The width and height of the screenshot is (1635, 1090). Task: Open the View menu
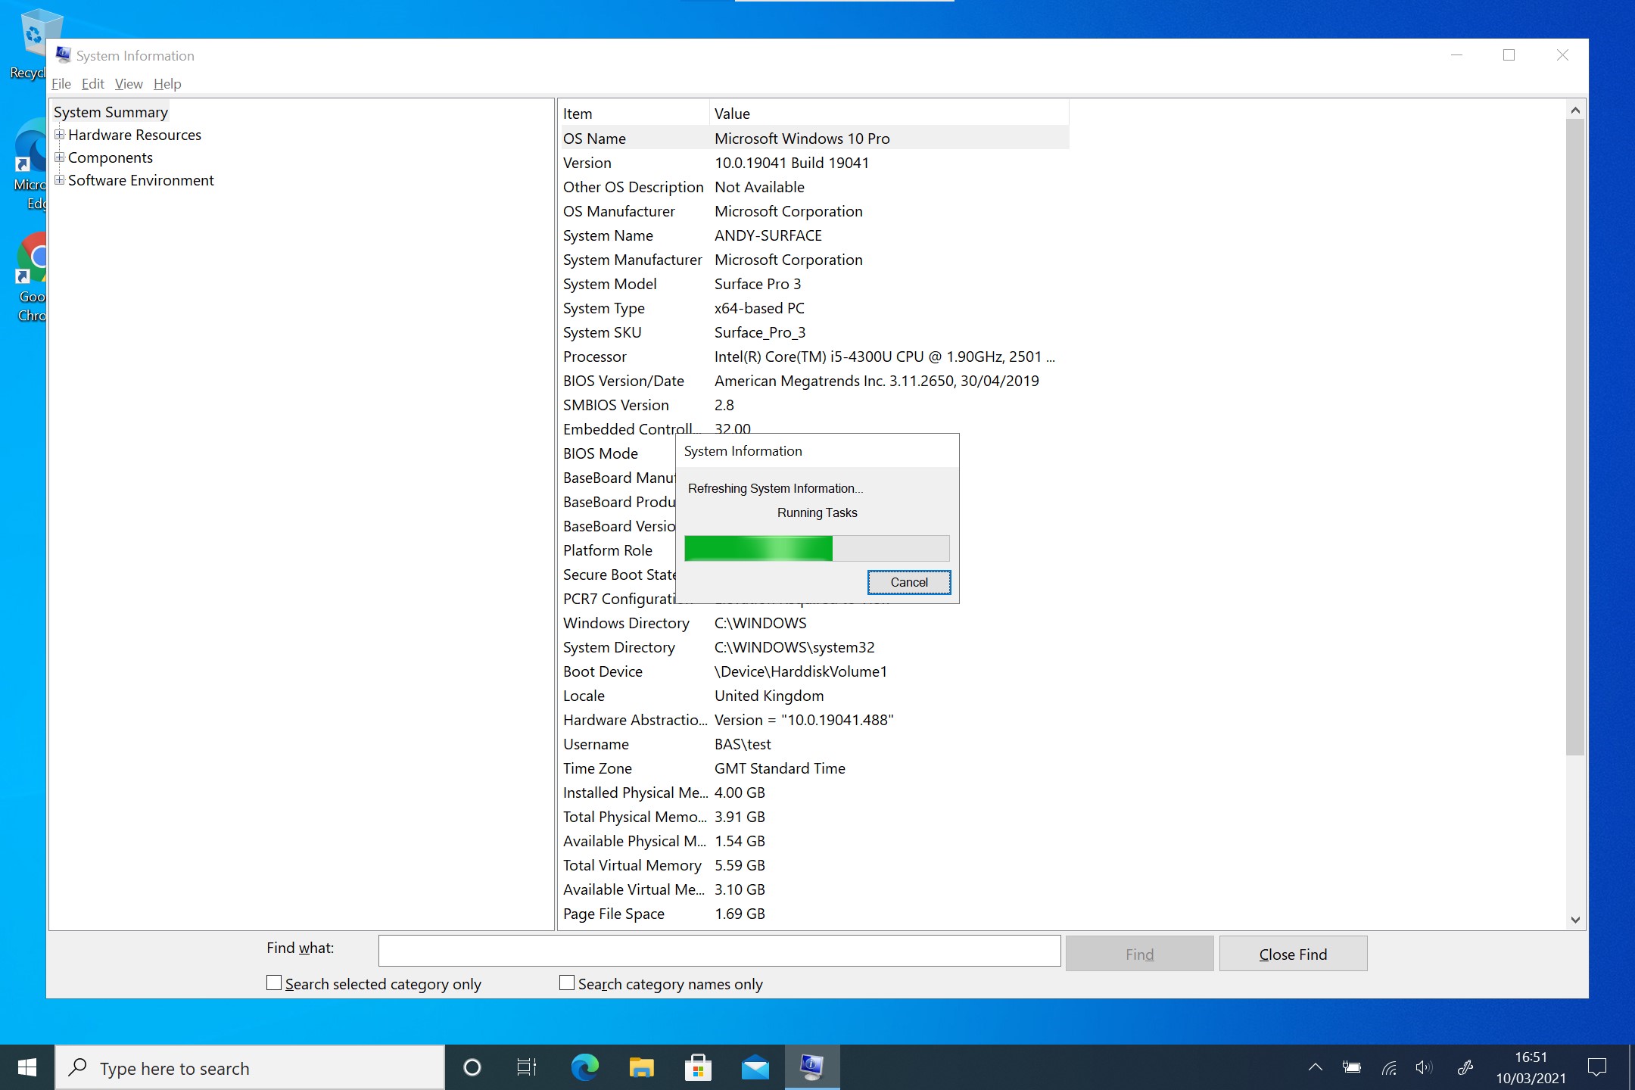pyautogui.click(x=129, y=84)
